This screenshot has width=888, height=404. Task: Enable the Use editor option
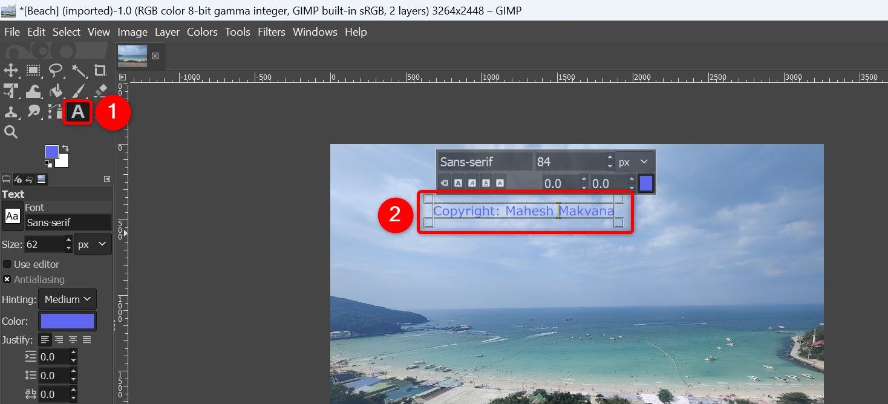(7, 264)
